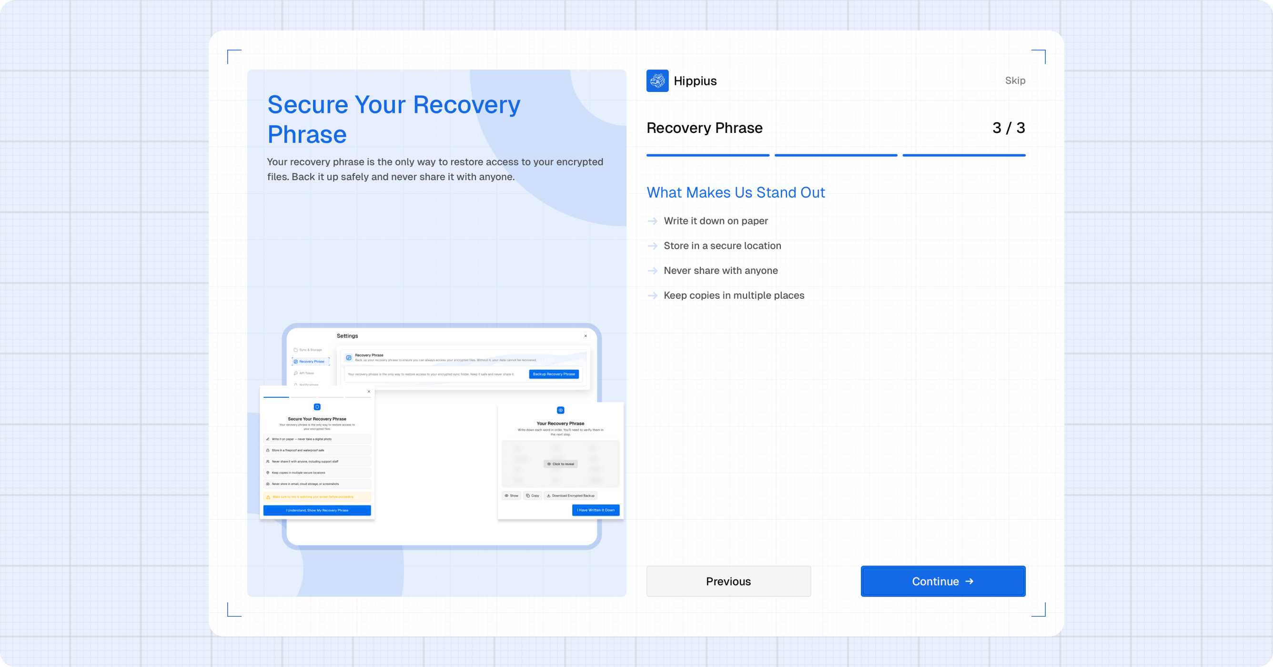This screenshot has width=1273, height=667.
Task: Click the camera icon beside the email storage warning
Action: click(x=268, y=484)
